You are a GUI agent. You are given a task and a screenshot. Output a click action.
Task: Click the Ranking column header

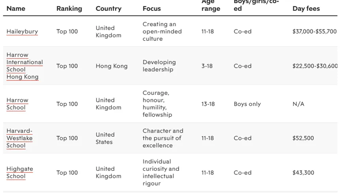(x=69, y=9)
